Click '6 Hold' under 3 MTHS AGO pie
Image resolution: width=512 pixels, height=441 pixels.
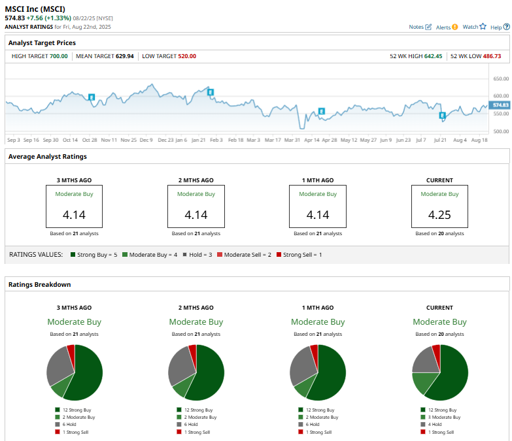[x=69, y=425]
